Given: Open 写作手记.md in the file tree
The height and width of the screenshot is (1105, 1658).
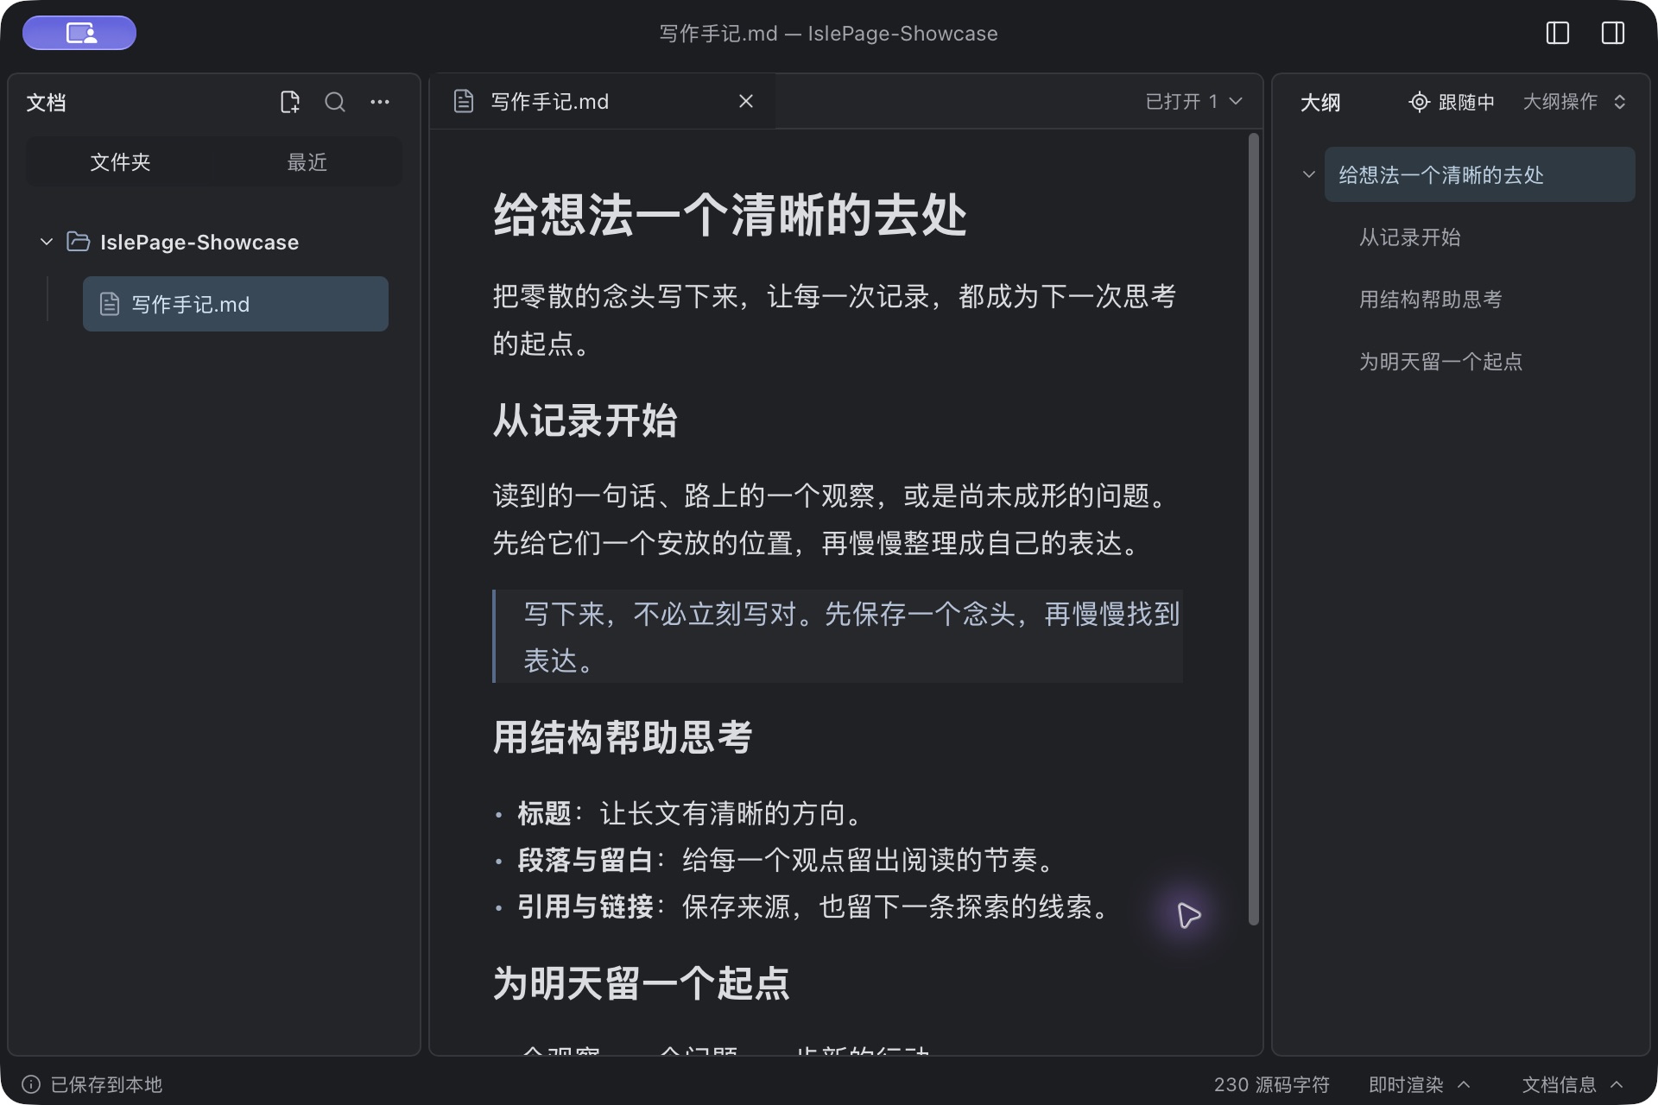Looking at the screenshot, I should (236, 304).
